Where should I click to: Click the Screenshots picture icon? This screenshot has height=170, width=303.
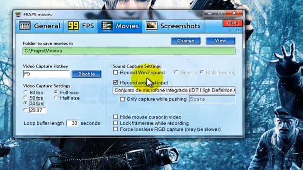[x=151, y=26]
